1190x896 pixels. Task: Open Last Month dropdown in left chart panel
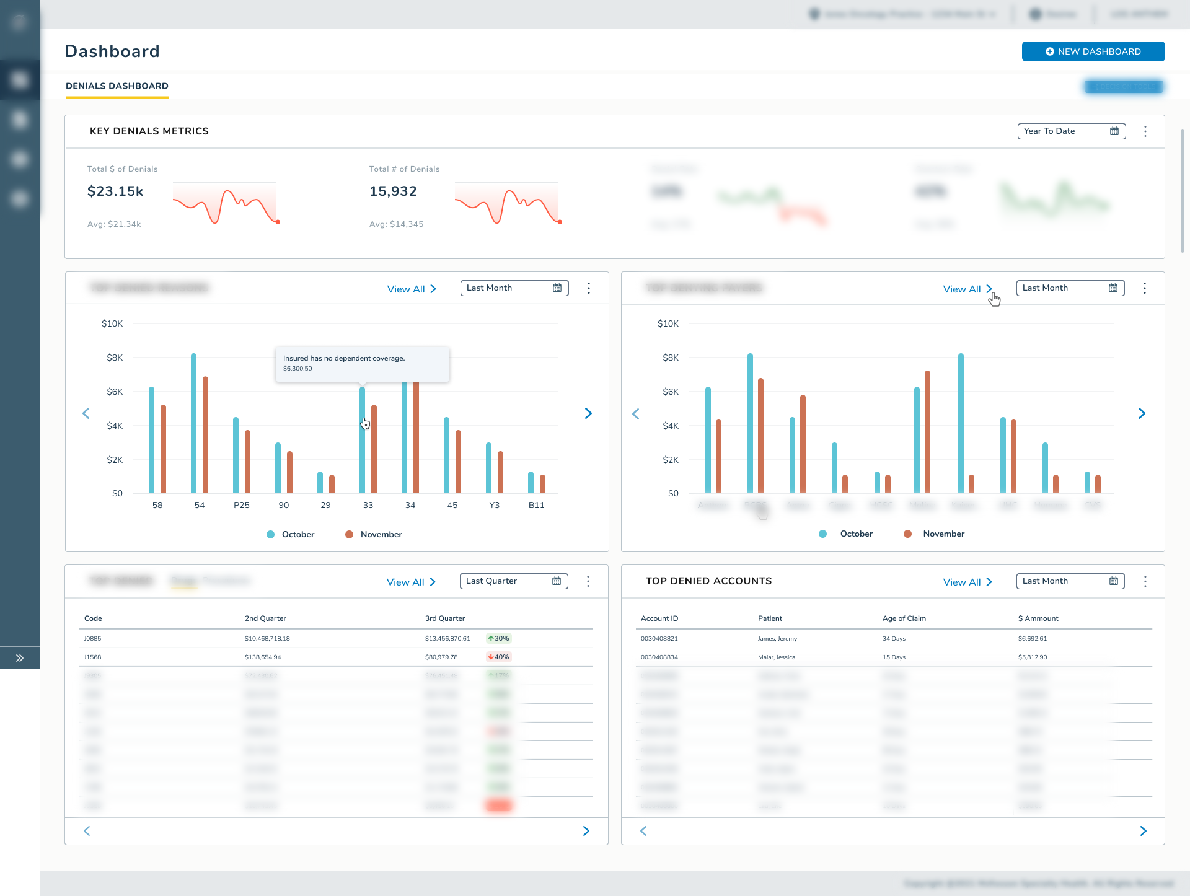[514, 288]
